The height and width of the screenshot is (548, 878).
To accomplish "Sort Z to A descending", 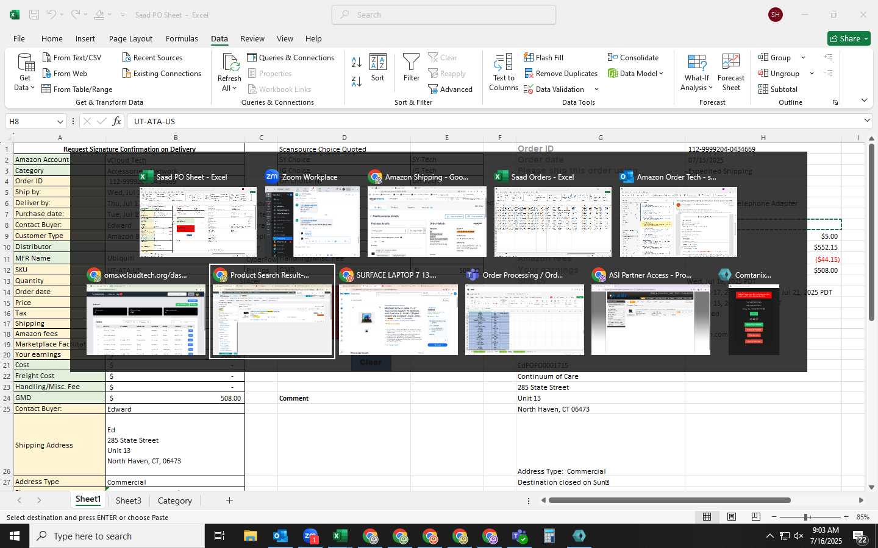I will coord(357,81).
